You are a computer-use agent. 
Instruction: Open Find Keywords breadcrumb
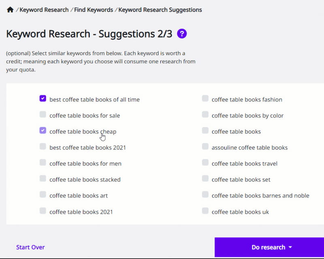[94, 10]
